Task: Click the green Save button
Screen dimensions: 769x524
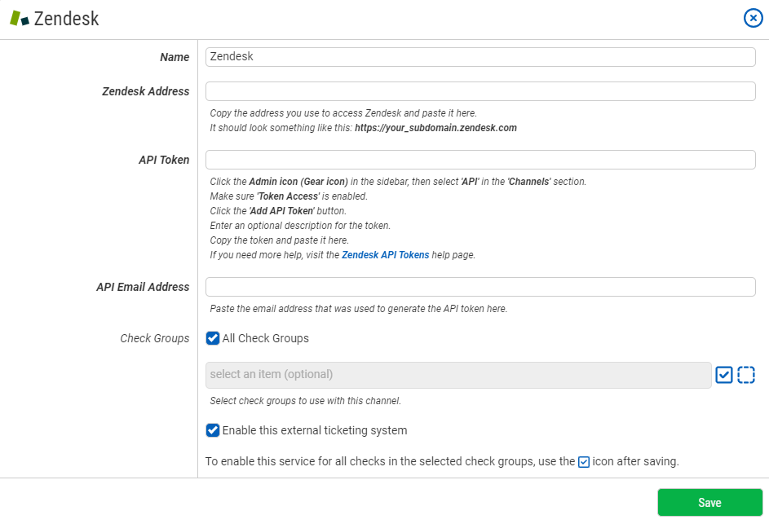Action: 709,503
